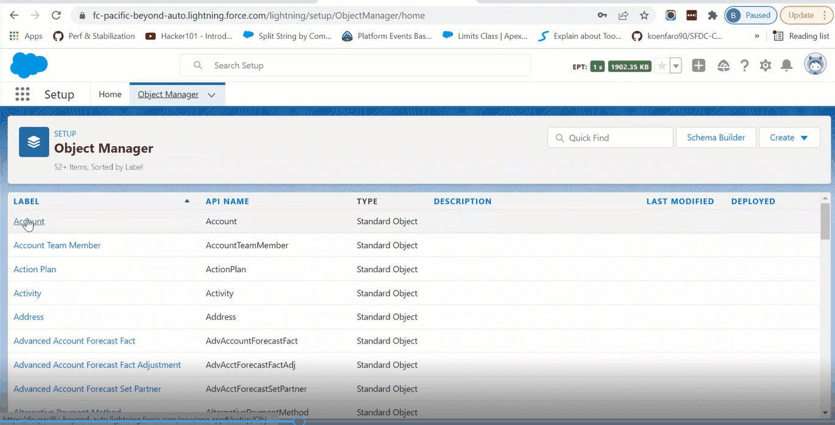The image size is (835, 425).
Task: Sort by DEPLOYED column header
Action: point(753,201)
